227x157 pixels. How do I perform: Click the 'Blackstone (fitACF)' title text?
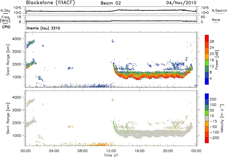point(51,3)
